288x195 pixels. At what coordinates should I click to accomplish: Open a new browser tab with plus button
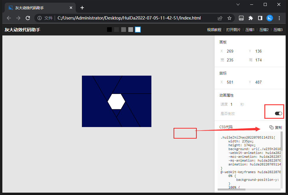tap(82, 8)
